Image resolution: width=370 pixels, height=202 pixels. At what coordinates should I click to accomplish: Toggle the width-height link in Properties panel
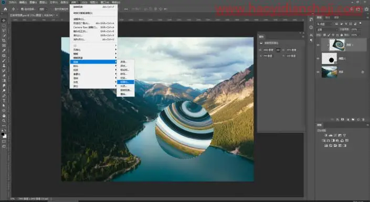click(278, 50)
